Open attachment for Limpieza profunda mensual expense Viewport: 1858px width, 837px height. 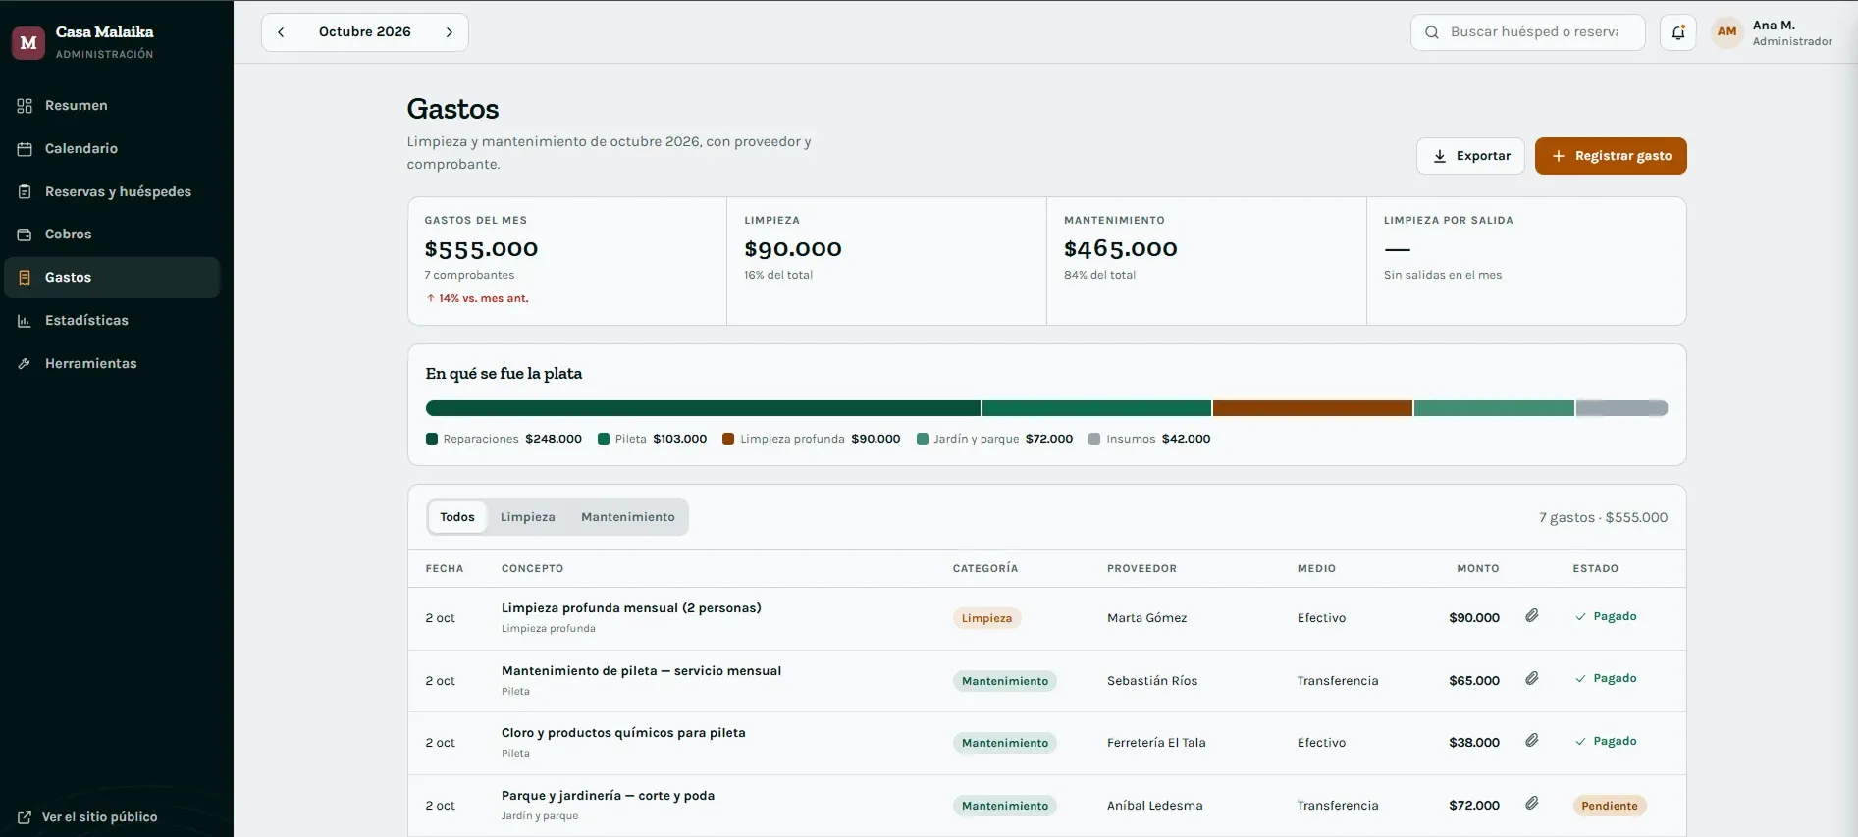pos(1532,616)
